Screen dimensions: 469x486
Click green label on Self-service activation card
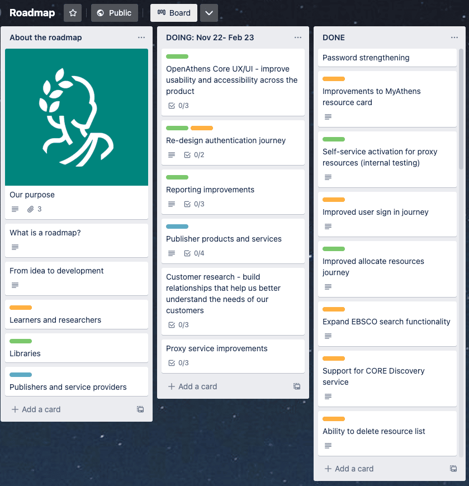[334, 139]
